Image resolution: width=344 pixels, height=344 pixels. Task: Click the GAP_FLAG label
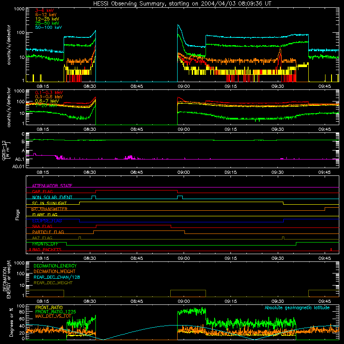42,191
